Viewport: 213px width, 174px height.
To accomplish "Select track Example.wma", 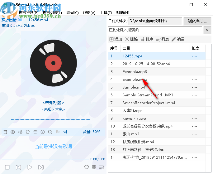I will pyautogui.click(x=157, y=79).
